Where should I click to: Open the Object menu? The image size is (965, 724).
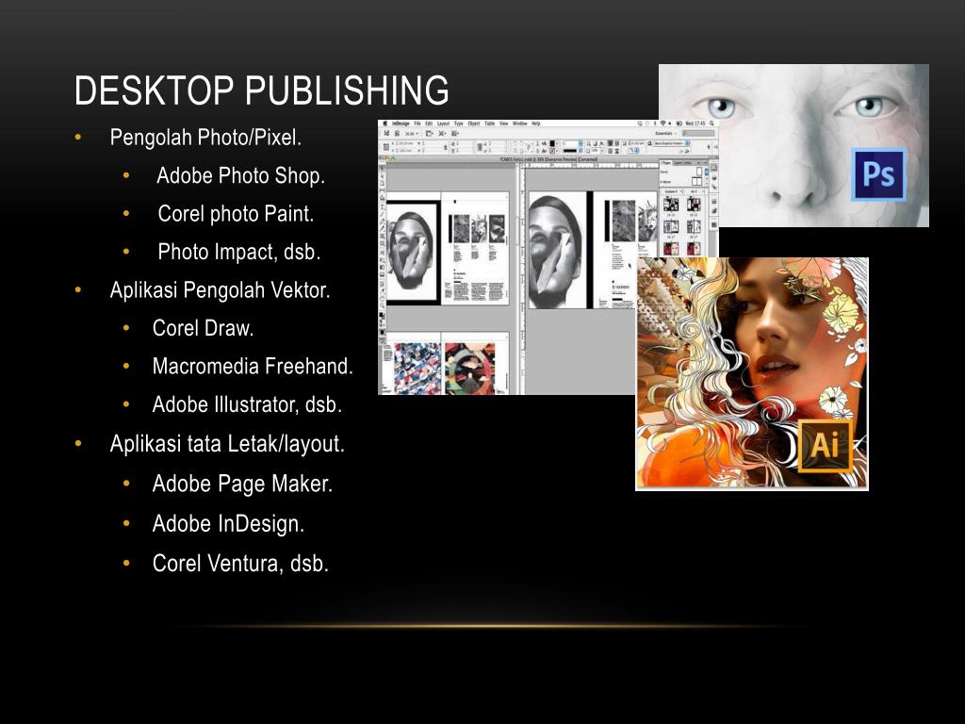[x=474, y=123]
